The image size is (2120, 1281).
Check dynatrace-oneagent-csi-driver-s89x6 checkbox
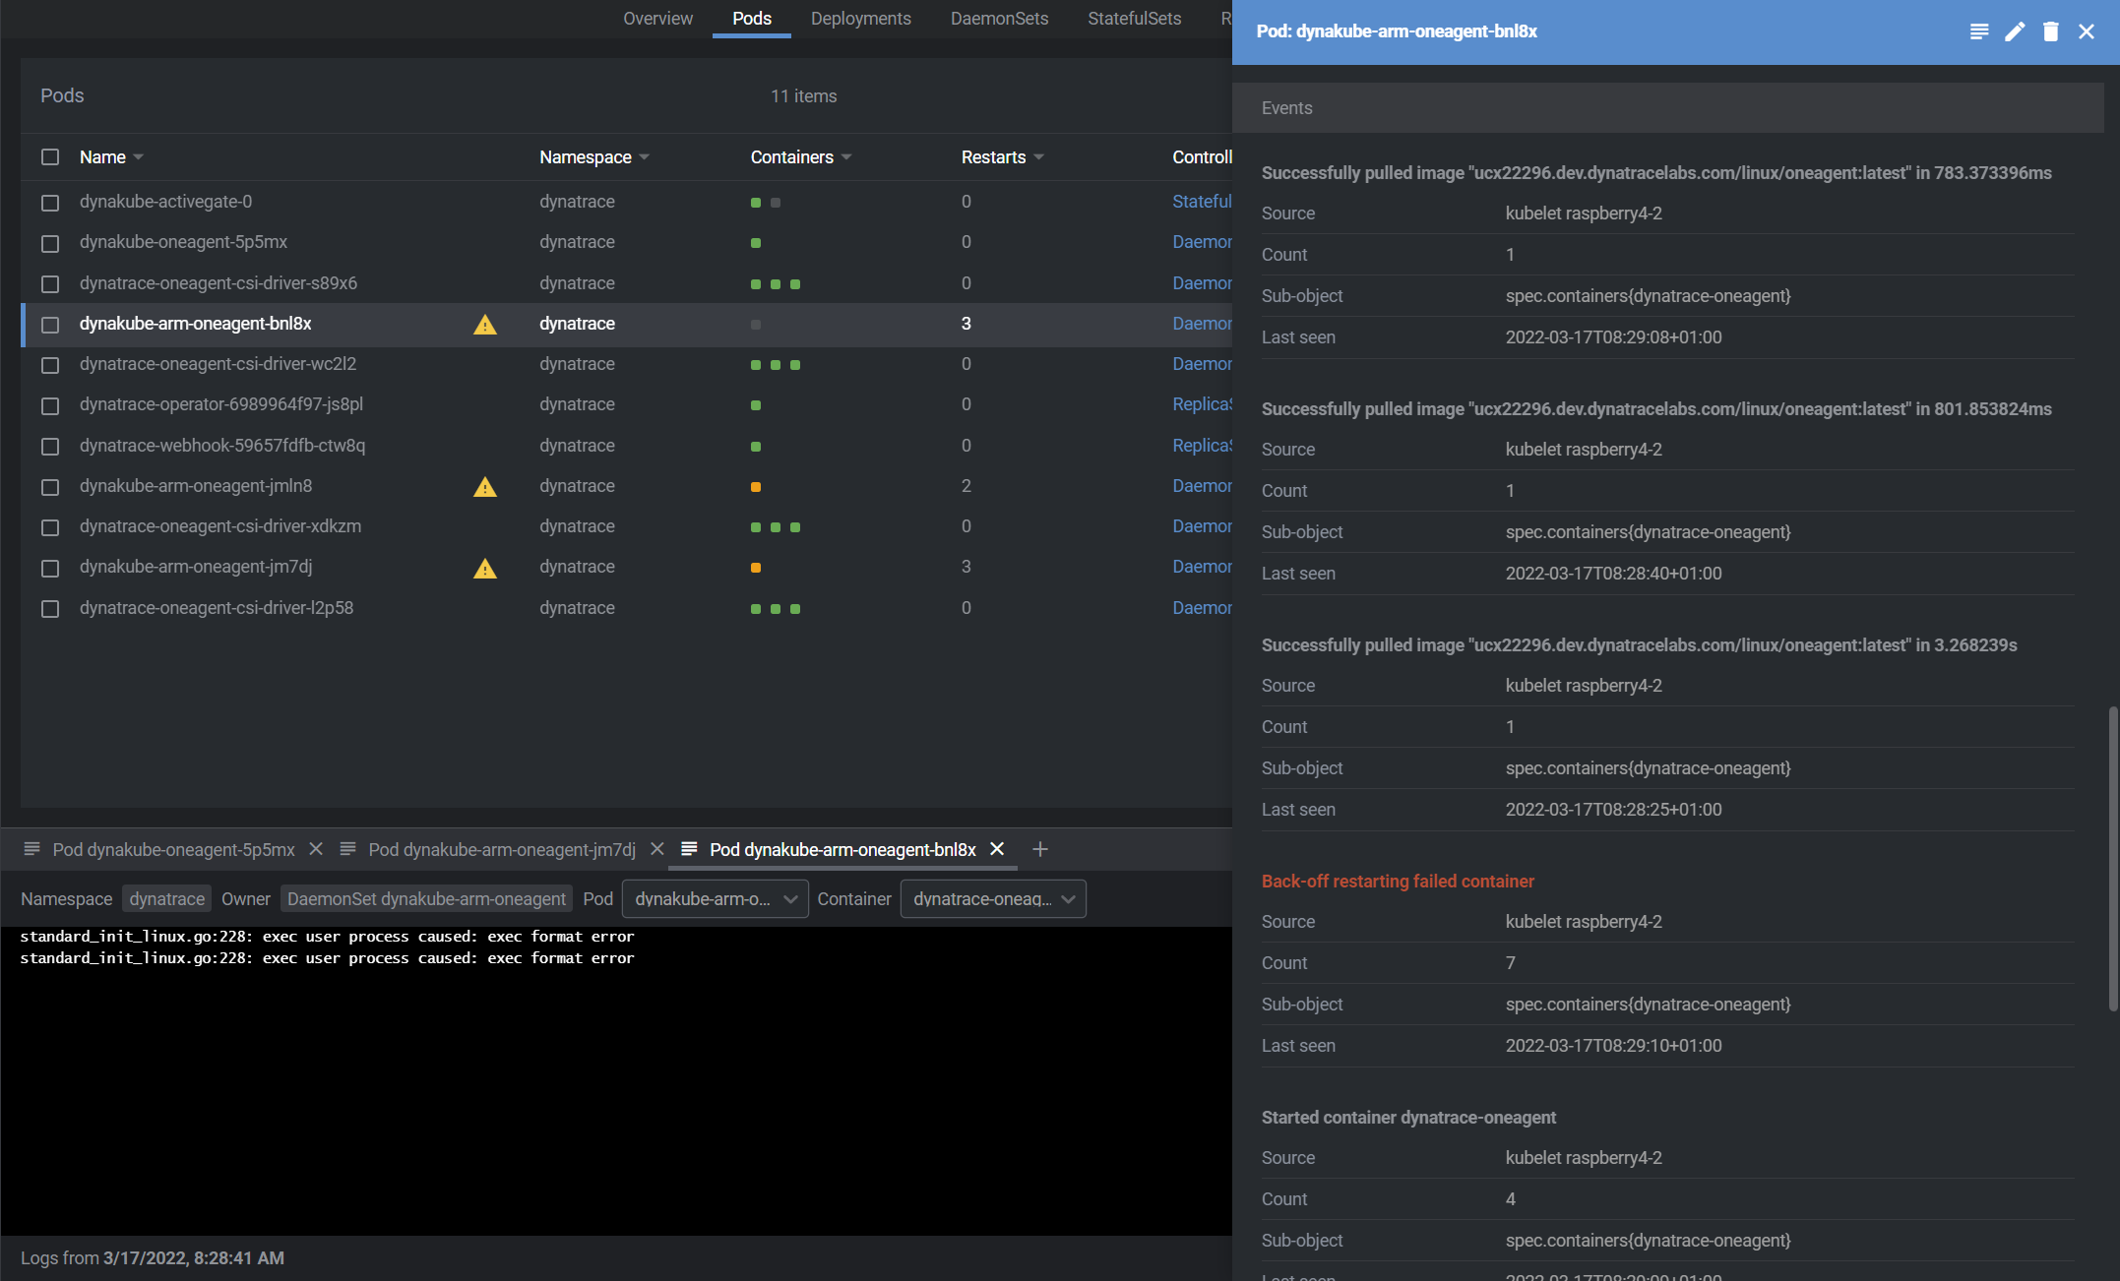(x=50, y=284)
